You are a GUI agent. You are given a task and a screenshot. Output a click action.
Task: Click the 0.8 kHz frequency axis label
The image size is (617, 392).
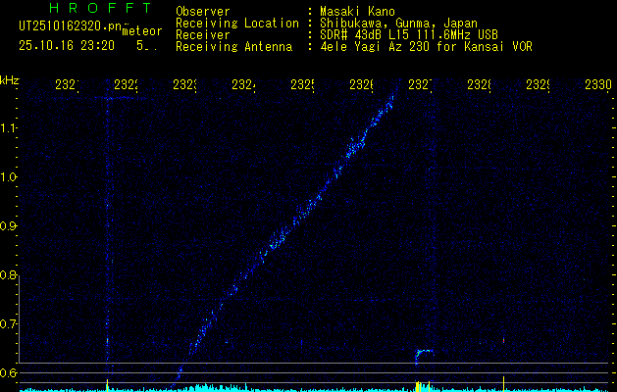[x=8, y=274]
